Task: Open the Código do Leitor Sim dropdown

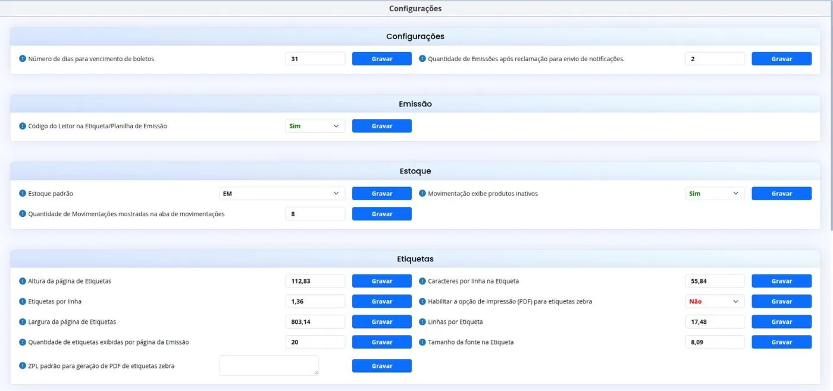Action: (x=315, y=126)
